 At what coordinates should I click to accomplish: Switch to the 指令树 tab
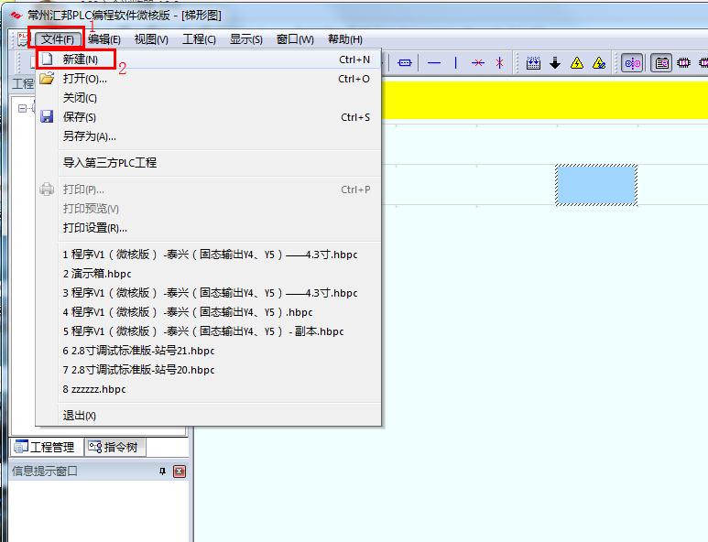114,447
